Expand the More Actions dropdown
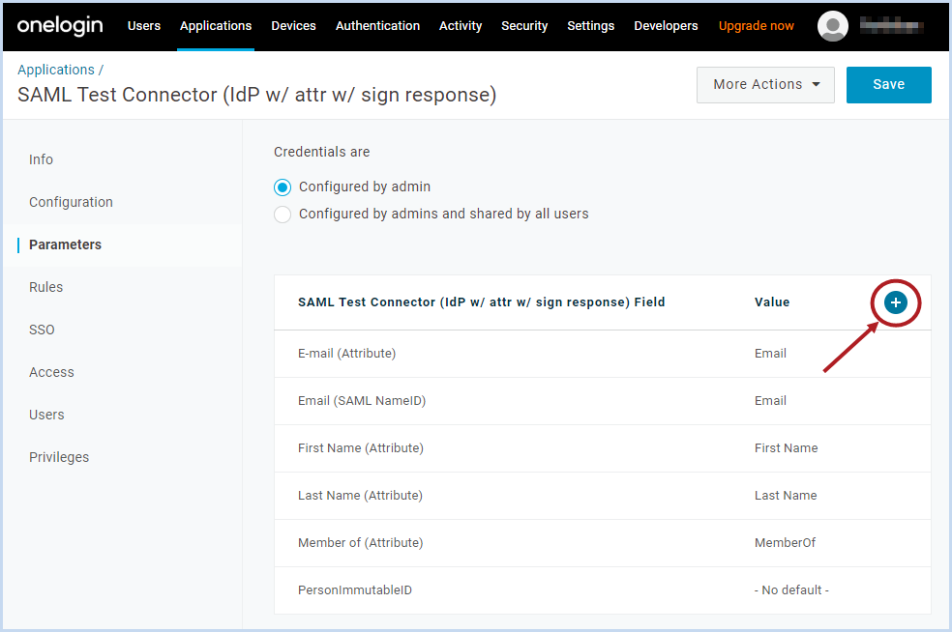 [765, 85]
